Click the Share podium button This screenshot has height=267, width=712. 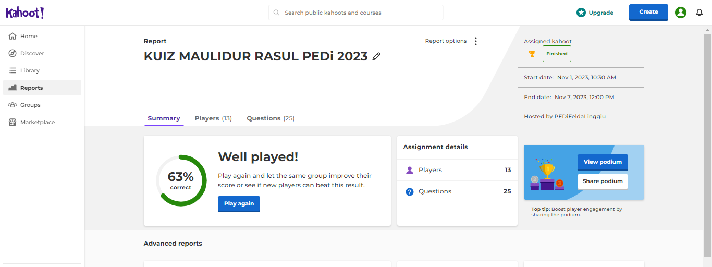point(603,181)
